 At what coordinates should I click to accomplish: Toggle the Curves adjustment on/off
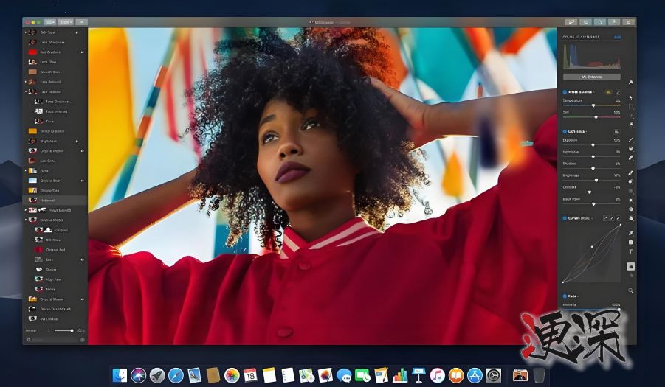tap(565, 218)
